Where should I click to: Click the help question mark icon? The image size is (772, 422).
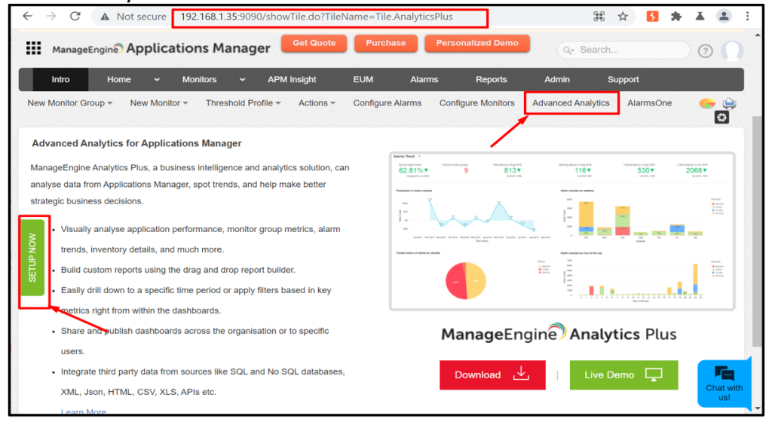pos(705,50)
